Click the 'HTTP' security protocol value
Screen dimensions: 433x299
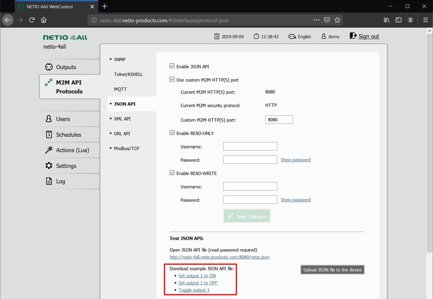click(271, 105)
